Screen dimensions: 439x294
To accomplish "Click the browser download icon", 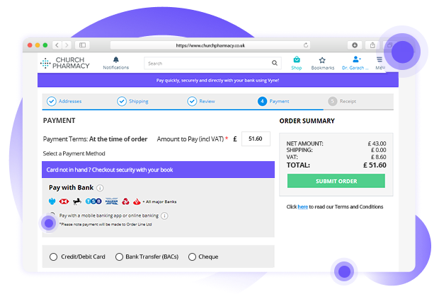I will (x=355, y=45).
